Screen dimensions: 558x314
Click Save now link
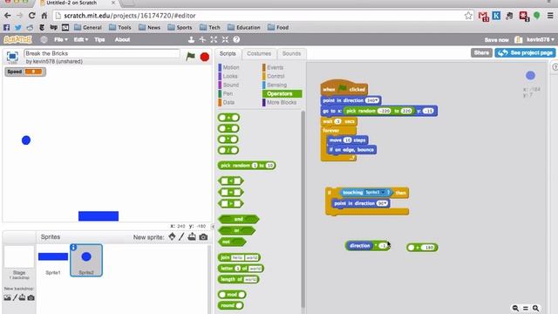pos(496,40)
